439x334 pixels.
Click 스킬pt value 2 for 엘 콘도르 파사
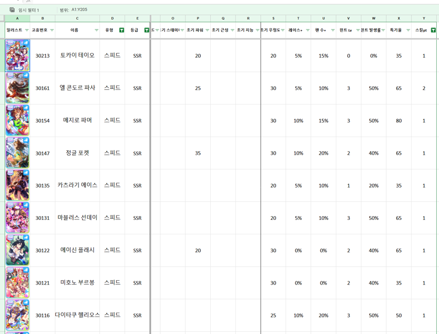point(424,88)
